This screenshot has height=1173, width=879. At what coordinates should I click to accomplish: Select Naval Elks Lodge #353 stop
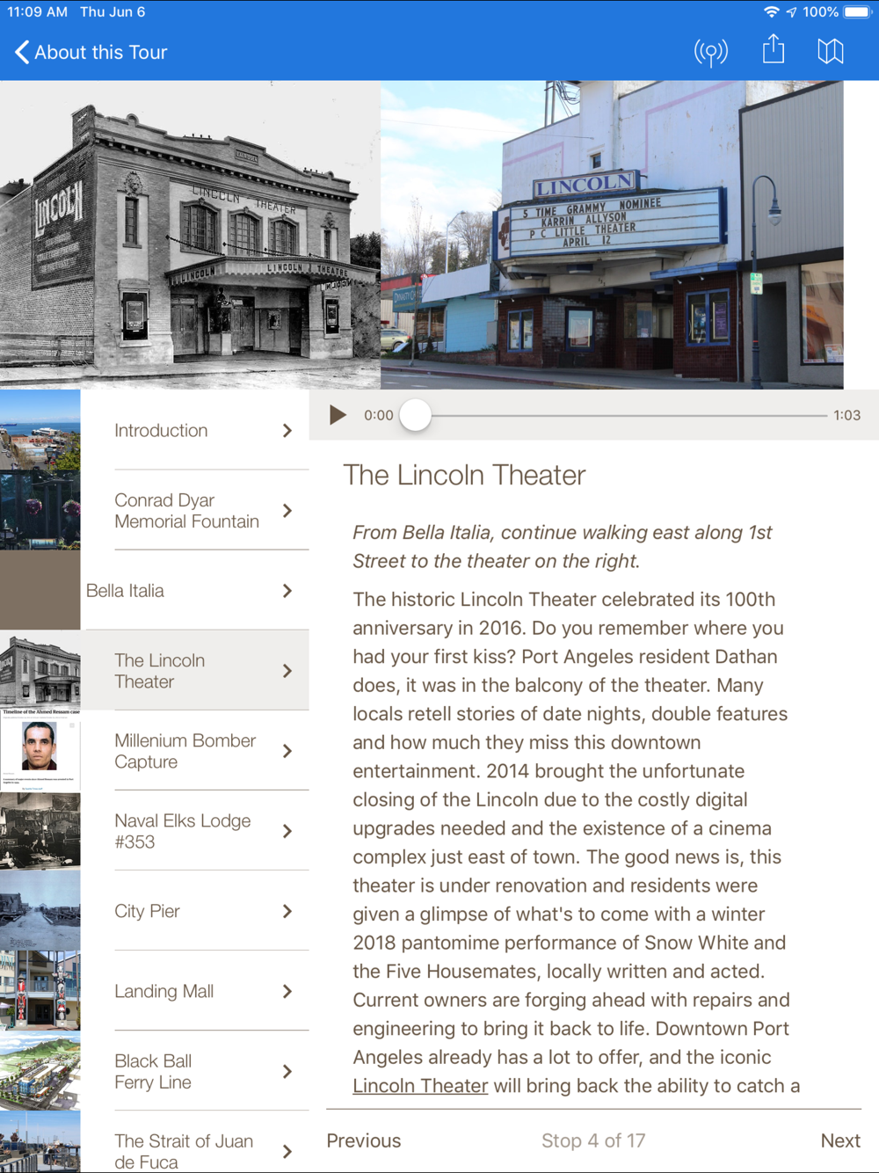click(155, 830)
